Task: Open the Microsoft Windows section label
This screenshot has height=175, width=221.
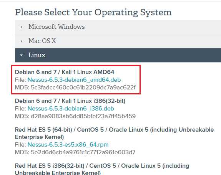Action: click(56, 26)
